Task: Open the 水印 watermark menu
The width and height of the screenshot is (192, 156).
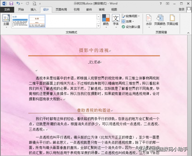Action: [149, 21]
